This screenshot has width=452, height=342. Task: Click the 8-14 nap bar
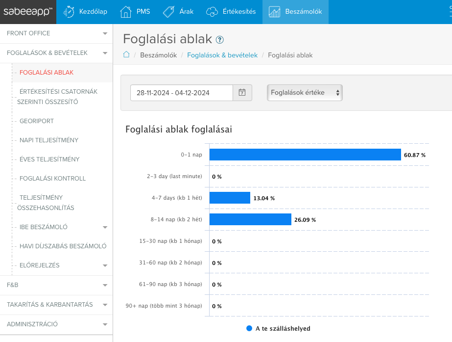pos(250,219)
